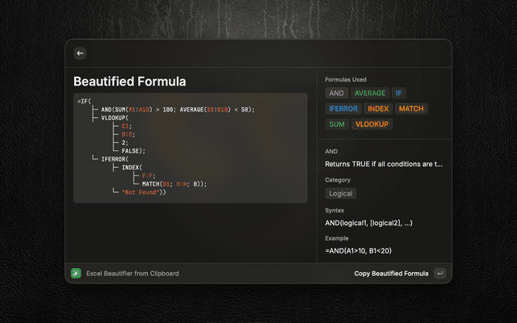The image size is (517, 323).
Task: Click the Beautified Formula heading
Action: (129, 82)
